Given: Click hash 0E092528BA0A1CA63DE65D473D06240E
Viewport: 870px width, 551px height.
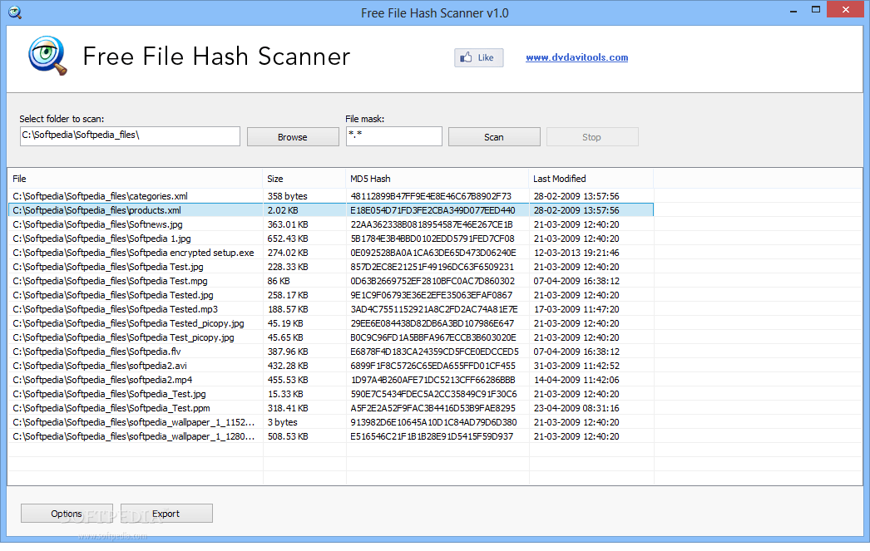Looking at the screenshot, I should coord(433,253).
